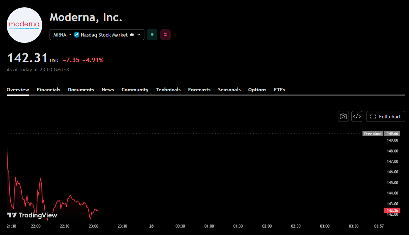
Task: Open the Technicals tab
Action: 168,90
